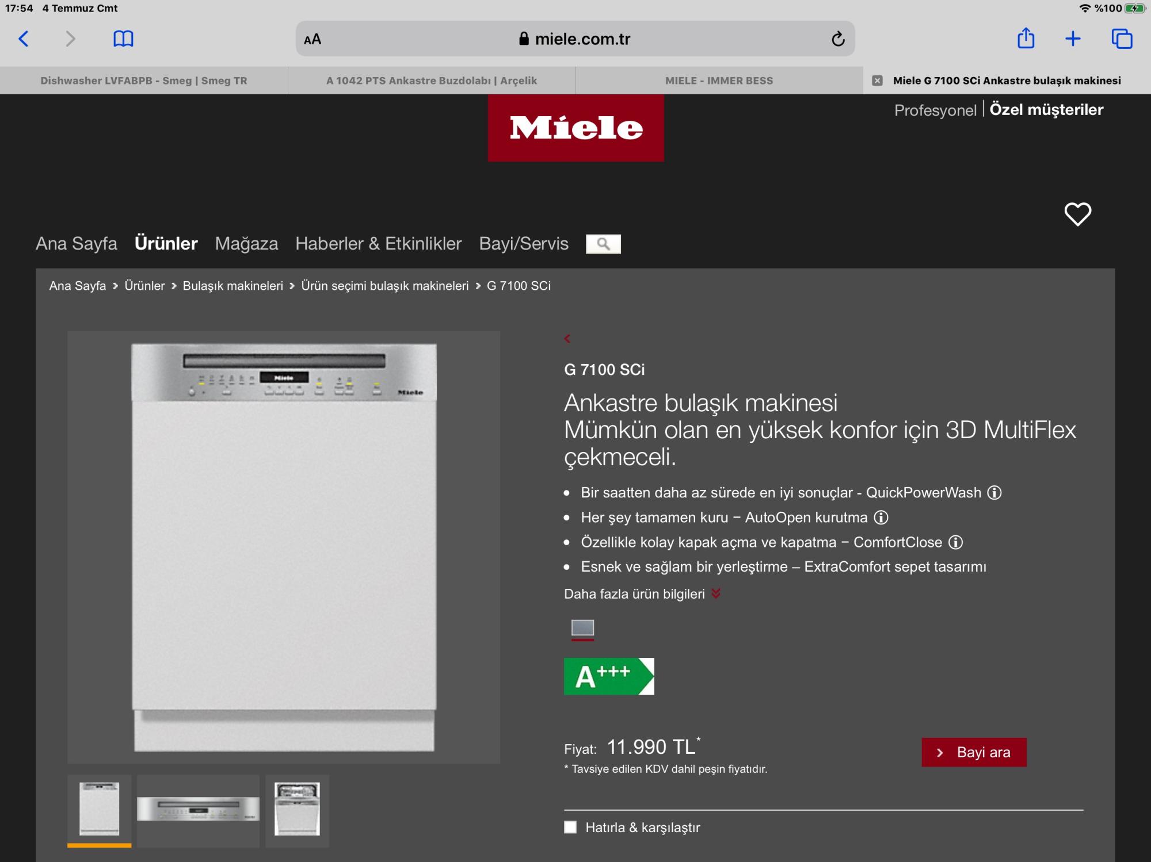
Task: Click the Miele logo
Action: pos(575,128)
